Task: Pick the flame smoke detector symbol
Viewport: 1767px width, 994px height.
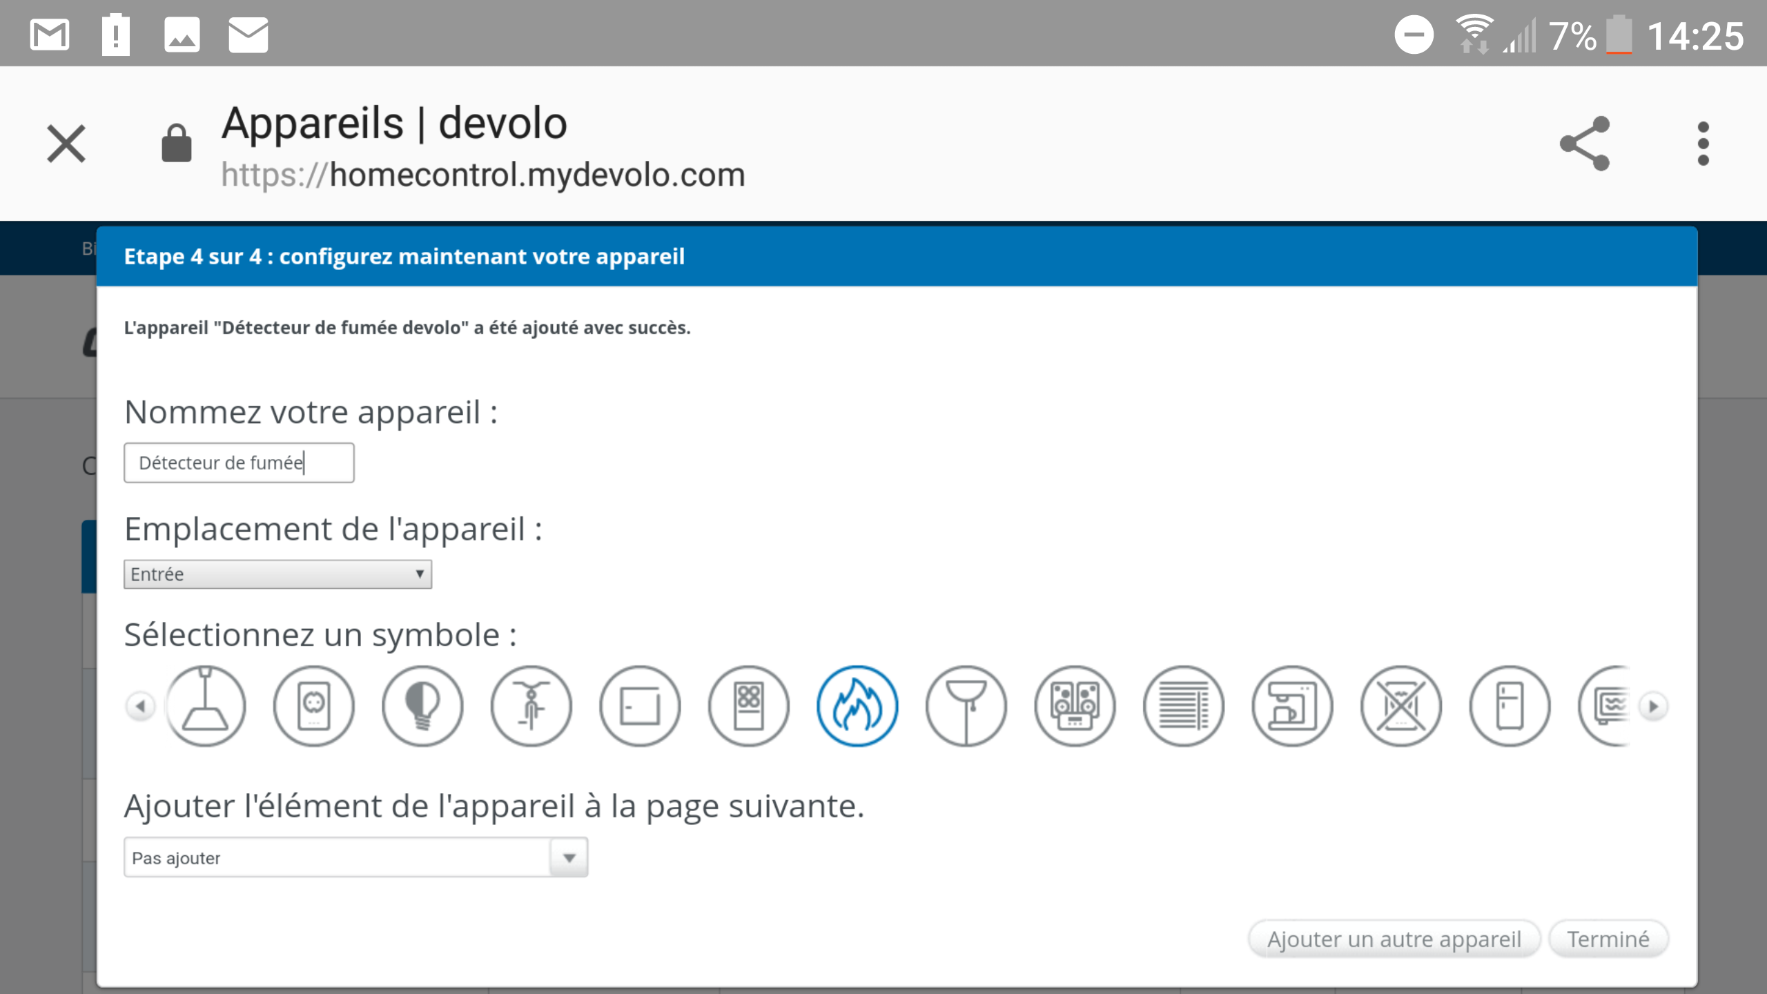Action: point(857,705)
